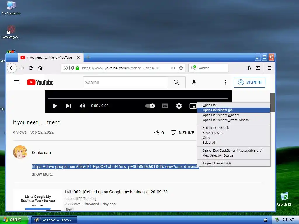Open the Firefox hamburger menu
The image size is (299, 224).
click(270, 68)
